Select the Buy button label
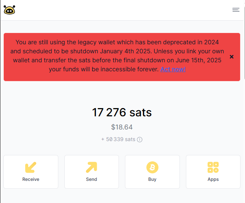 click(x=152, y=179)
